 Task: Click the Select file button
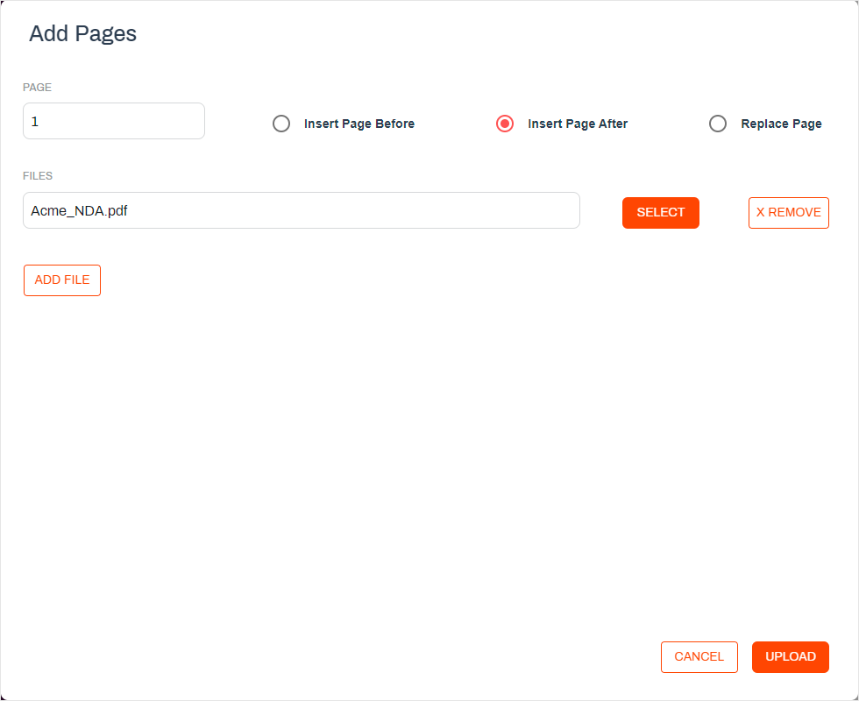coord(661,212)
